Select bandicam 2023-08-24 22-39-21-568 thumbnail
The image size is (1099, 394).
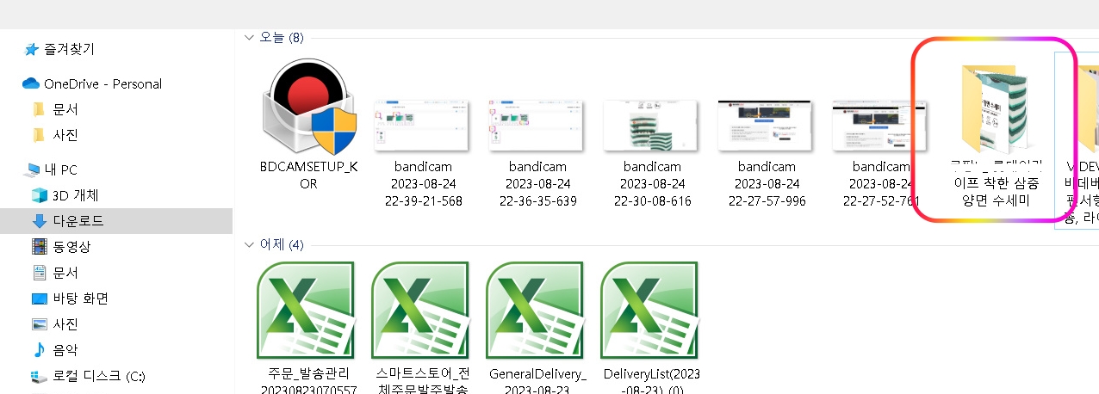[x=422, y=126]
